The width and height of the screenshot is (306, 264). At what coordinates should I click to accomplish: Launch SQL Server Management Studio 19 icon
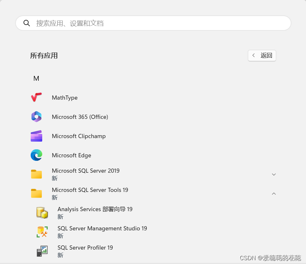pyautogui.click(x=42, y=232)
